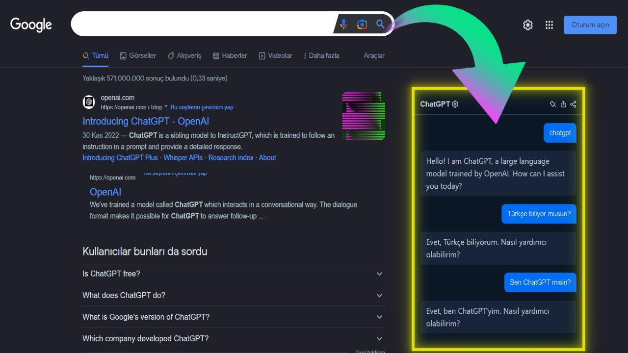
Task: Click the magnifier search icon
Action: coord(380,25)
